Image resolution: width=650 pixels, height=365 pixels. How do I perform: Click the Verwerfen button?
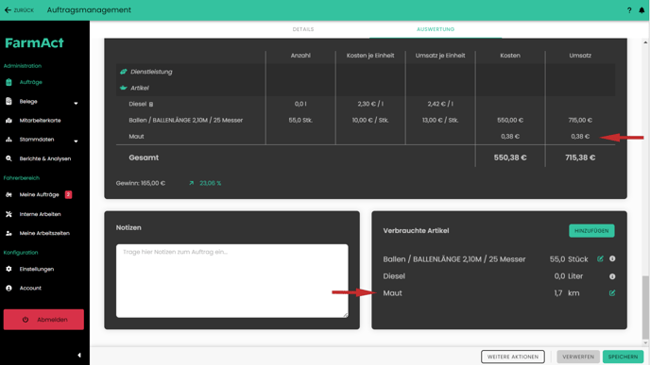tap(578, 357)
